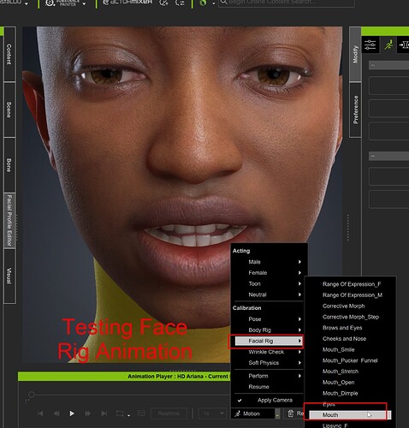Viewport: 409px width, 428px height.
Task: Open the sliders settings icon in Modify panel
Action: pos(370,45)
